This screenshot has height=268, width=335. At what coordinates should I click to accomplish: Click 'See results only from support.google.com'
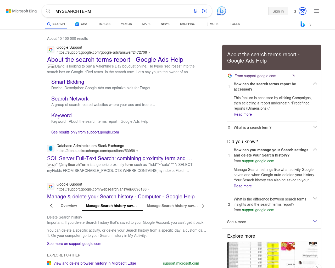point(85,132)
